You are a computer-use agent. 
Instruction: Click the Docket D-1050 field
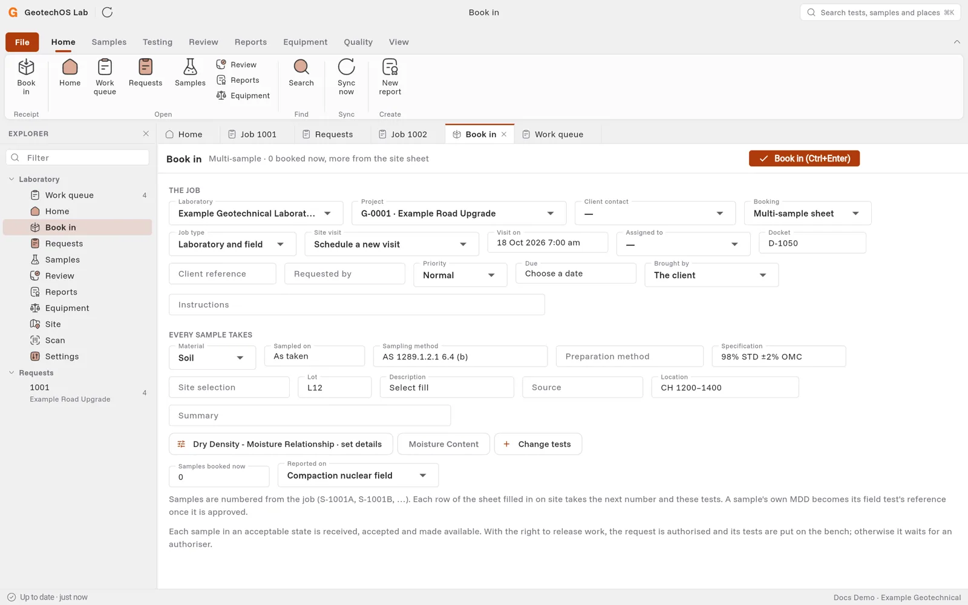pyautogui.click(x=812, y=243)
